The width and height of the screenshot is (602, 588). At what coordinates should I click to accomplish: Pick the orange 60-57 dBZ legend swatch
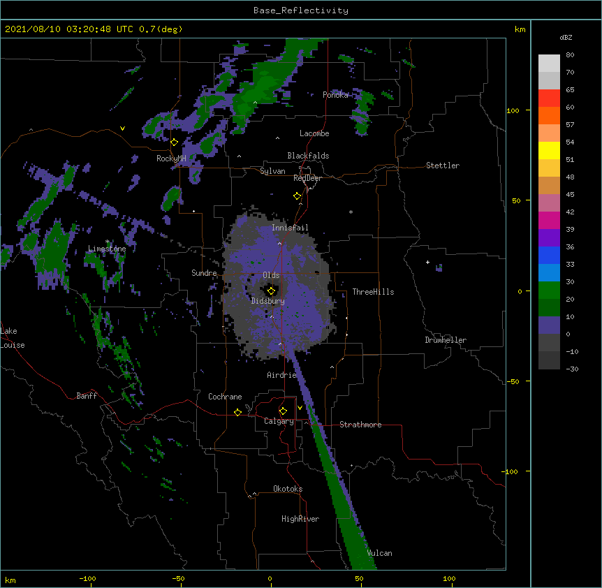pyautogui.click(x=549, y=115)
